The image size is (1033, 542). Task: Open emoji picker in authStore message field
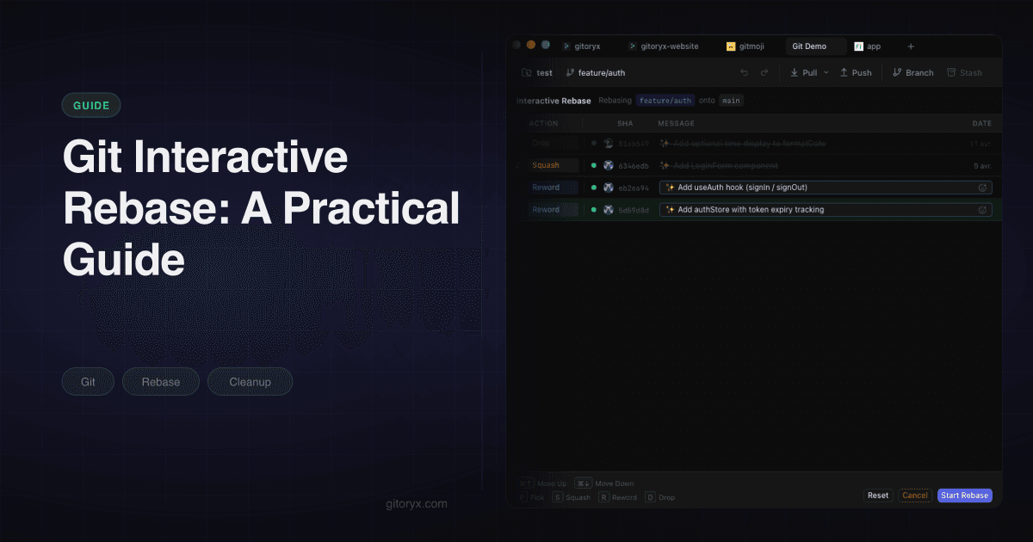(982, 210)
